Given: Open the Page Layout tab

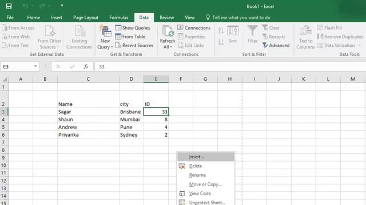Looking at the screenshot, I should pos(86,18).
